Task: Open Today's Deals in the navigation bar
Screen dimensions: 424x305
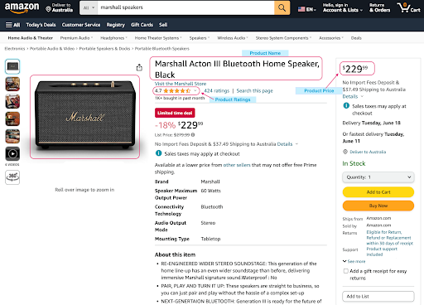Action: click(x=41, y=25)
